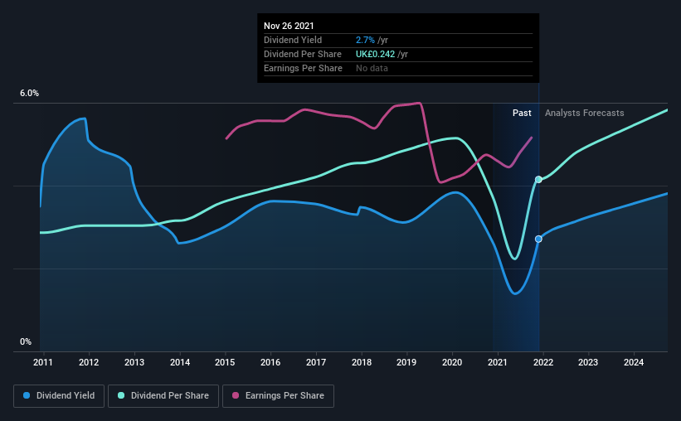The height and width of the screenshot is (421, 681).
Task: Click the 2.7% dividend yield value in tooltip
Action: (365, 41)
